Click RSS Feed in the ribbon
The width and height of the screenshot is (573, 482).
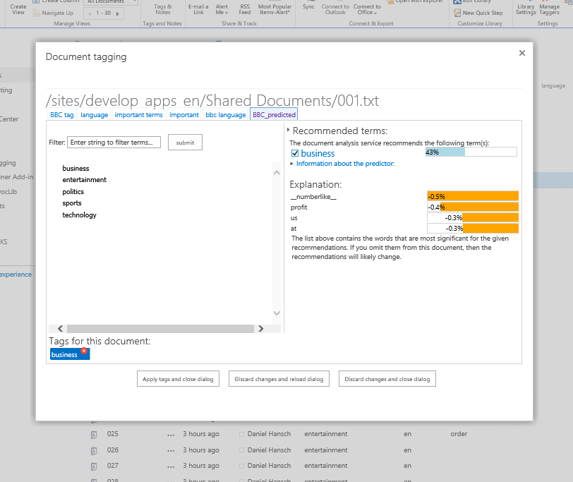click(x=244, y=9)
